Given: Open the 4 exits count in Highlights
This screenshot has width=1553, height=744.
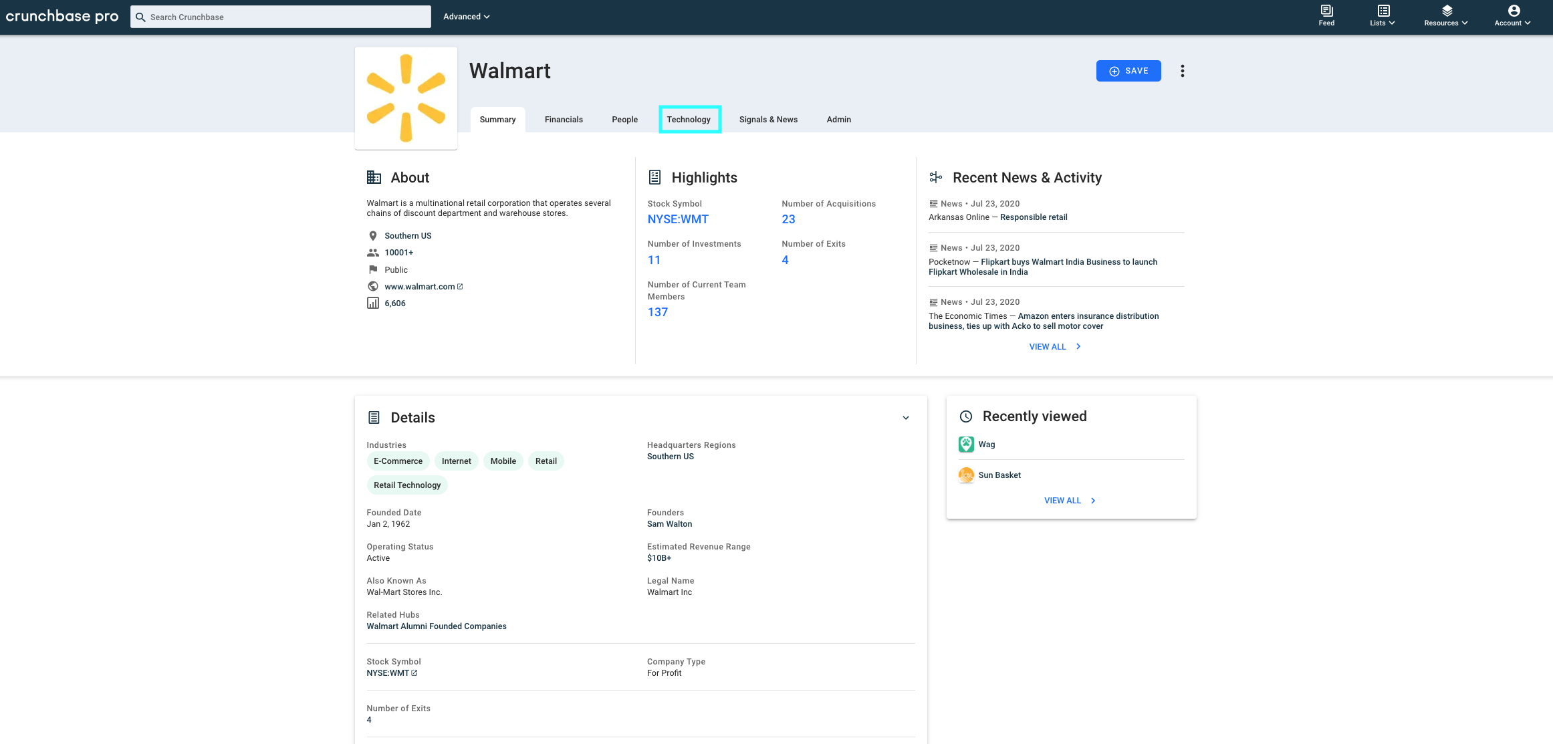Looking at the screenshot, I should point(785,260).
